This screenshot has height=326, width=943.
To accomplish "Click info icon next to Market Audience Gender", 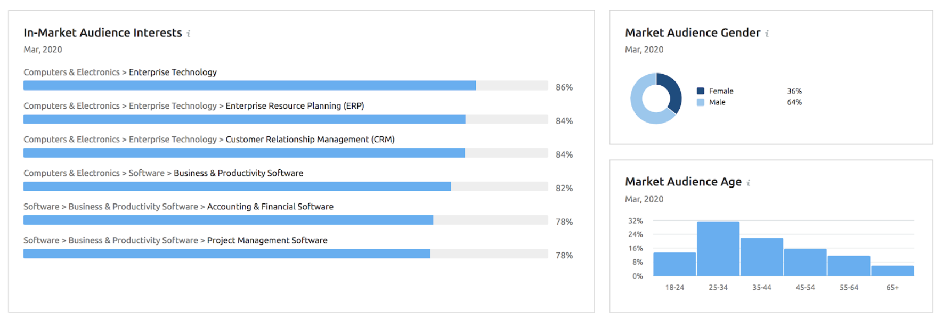I will click(767, 34).
